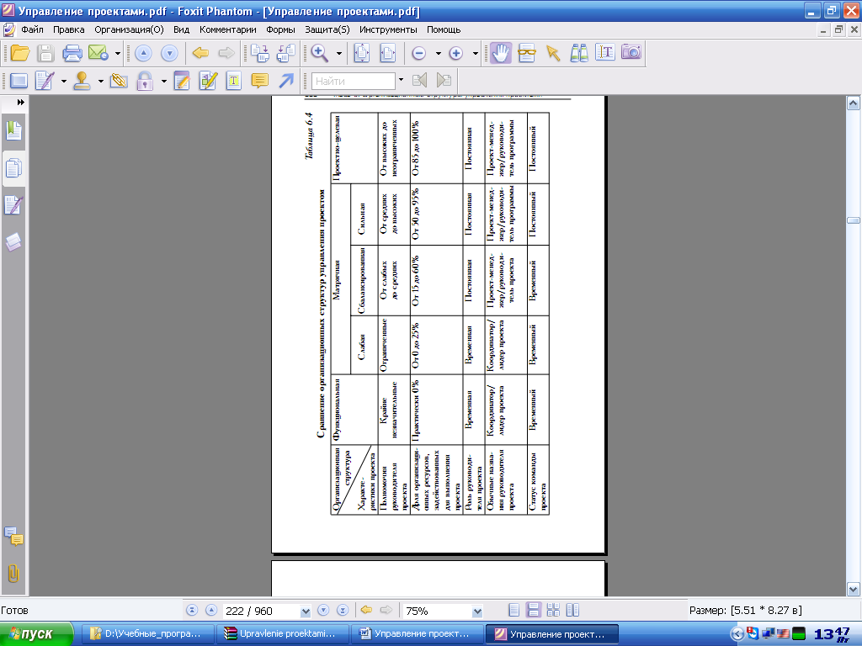Click the glasses Text Viewer icon

[x=527, y=53]
